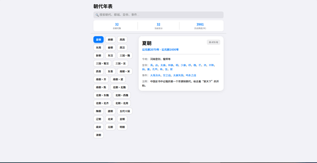This screenshot has width=317, height=163.
Task: Click the 夏朝 heading in detail card
Action: pos(147,43)
